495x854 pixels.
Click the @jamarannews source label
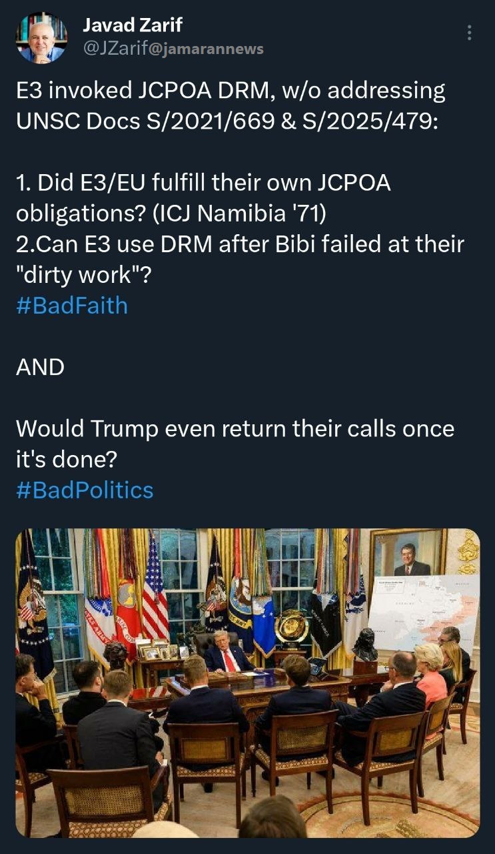click(x=211, y=49)
